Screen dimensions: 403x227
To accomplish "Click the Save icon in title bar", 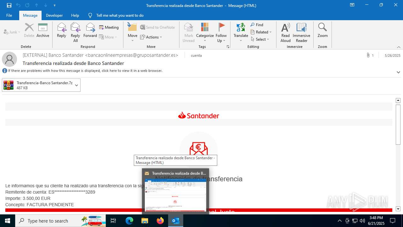I will pos(9,5).
